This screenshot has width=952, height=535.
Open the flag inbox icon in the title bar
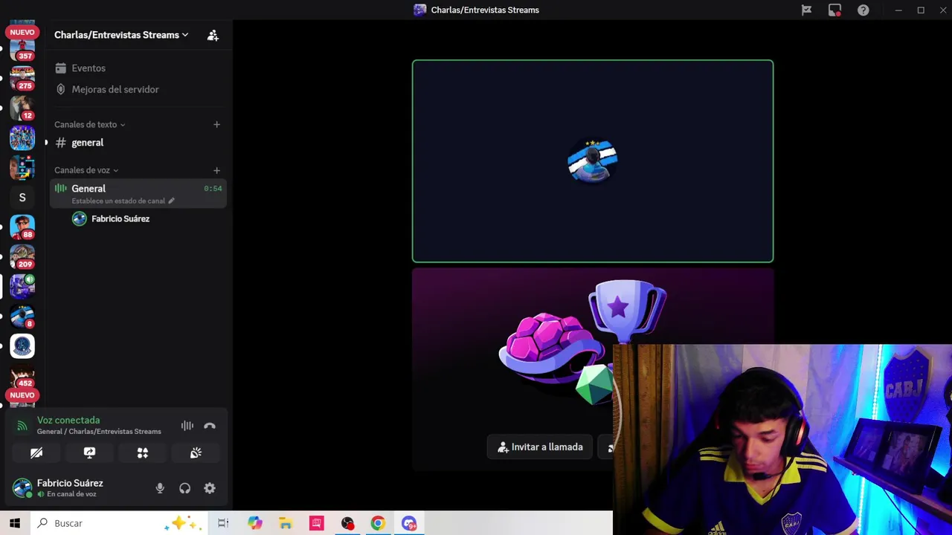(x=806, y=10)
